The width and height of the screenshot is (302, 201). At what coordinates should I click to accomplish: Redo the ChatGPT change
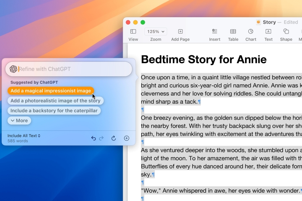click(101, 138)
